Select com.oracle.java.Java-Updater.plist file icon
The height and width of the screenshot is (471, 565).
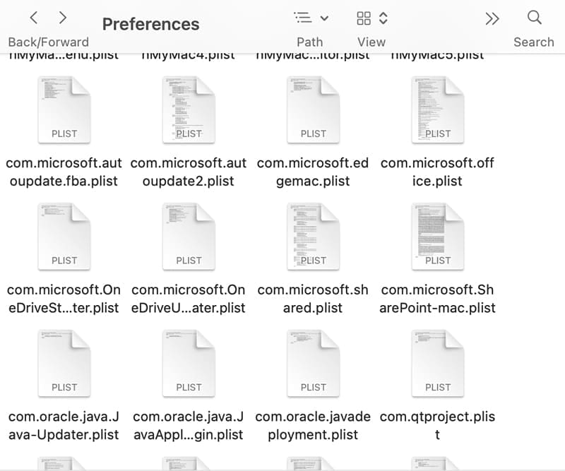click(64, 363)
